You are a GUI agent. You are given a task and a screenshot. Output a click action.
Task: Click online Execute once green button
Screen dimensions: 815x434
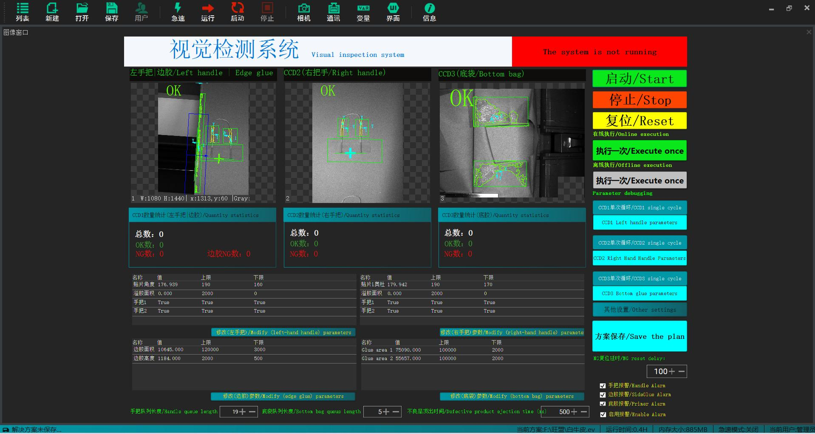click(640, 151)
